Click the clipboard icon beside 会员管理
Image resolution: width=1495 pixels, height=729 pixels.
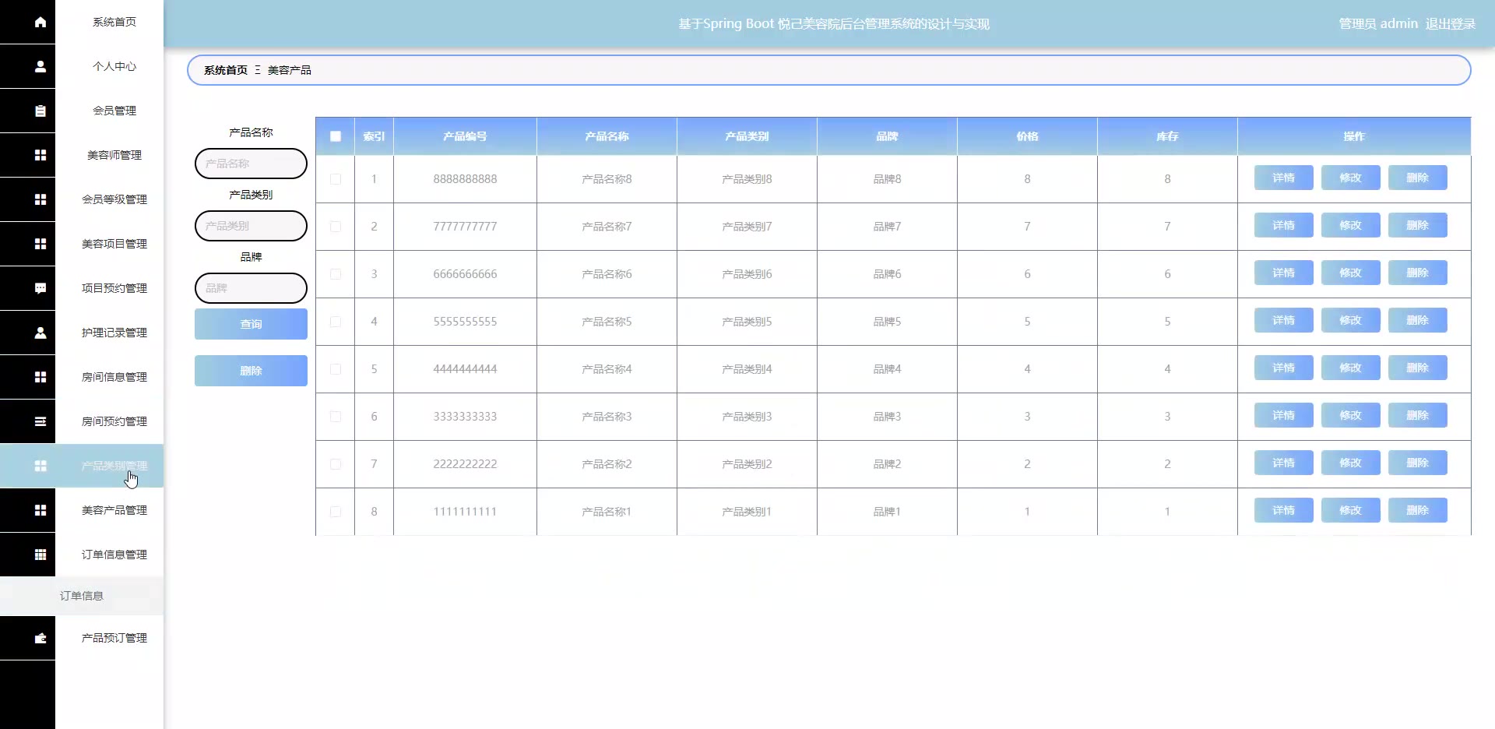point(40,111)
